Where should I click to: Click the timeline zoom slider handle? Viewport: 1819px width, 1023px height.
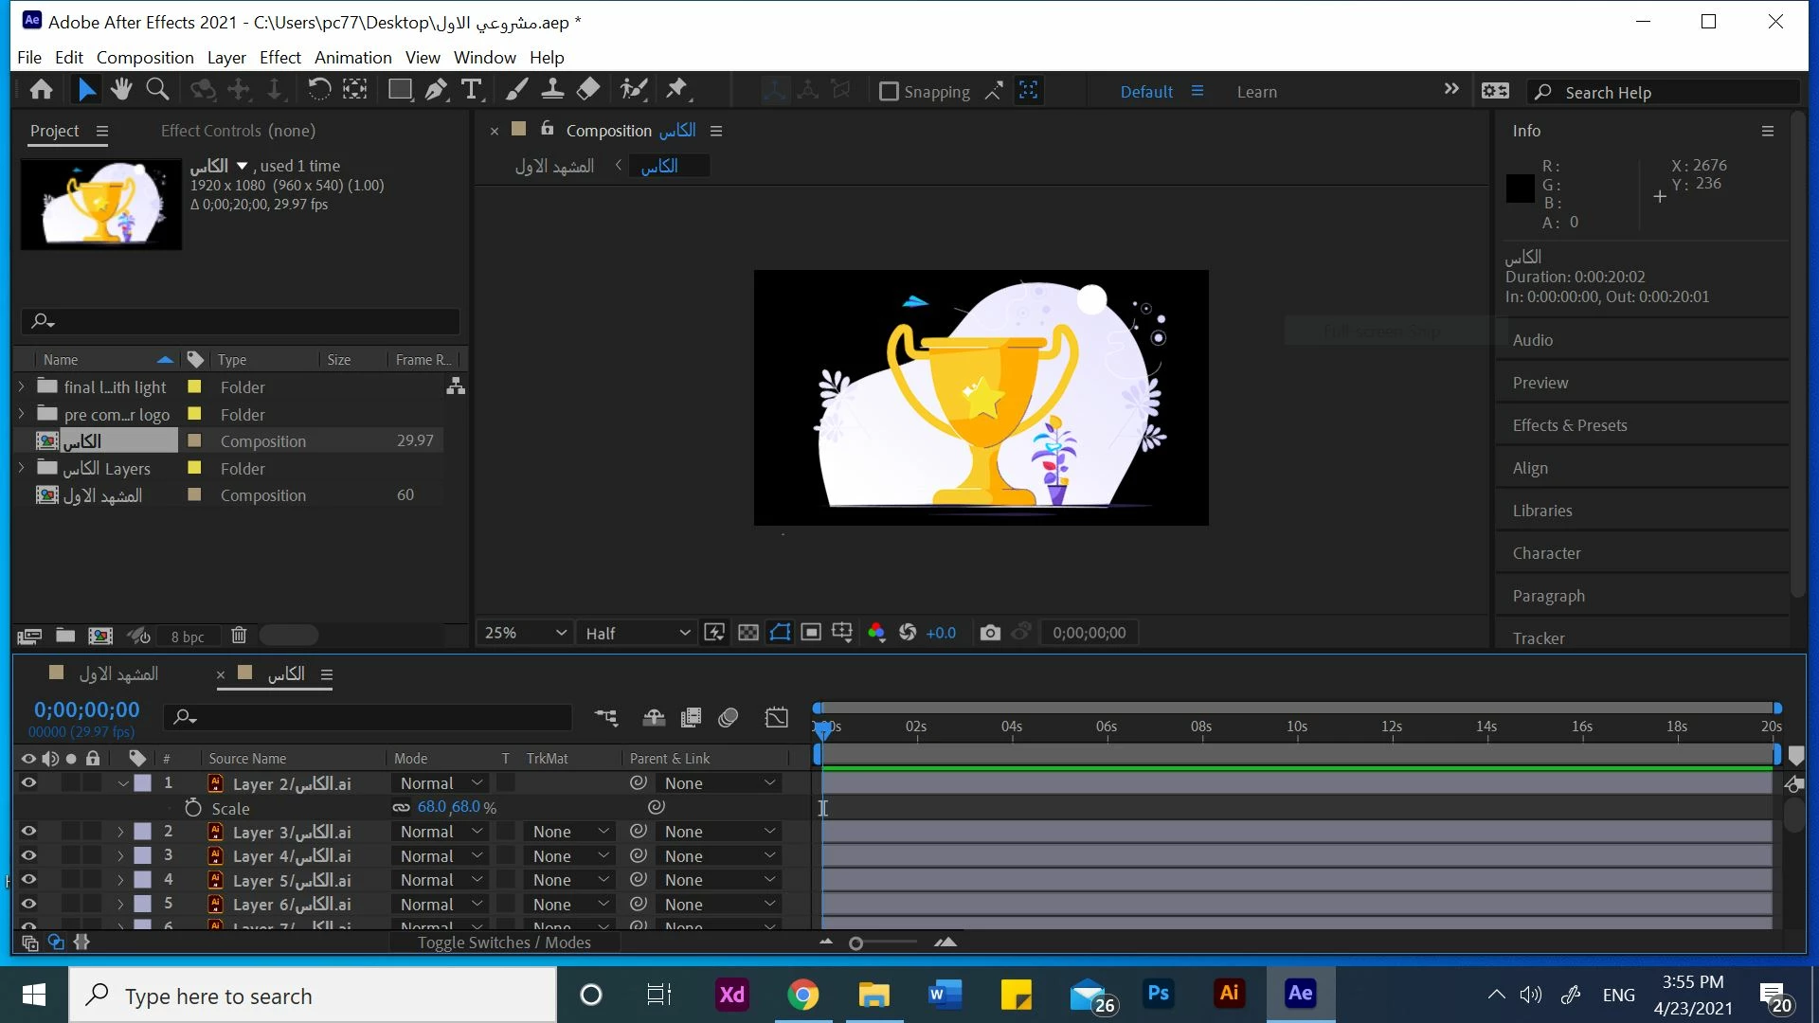[x=855, y=943]
